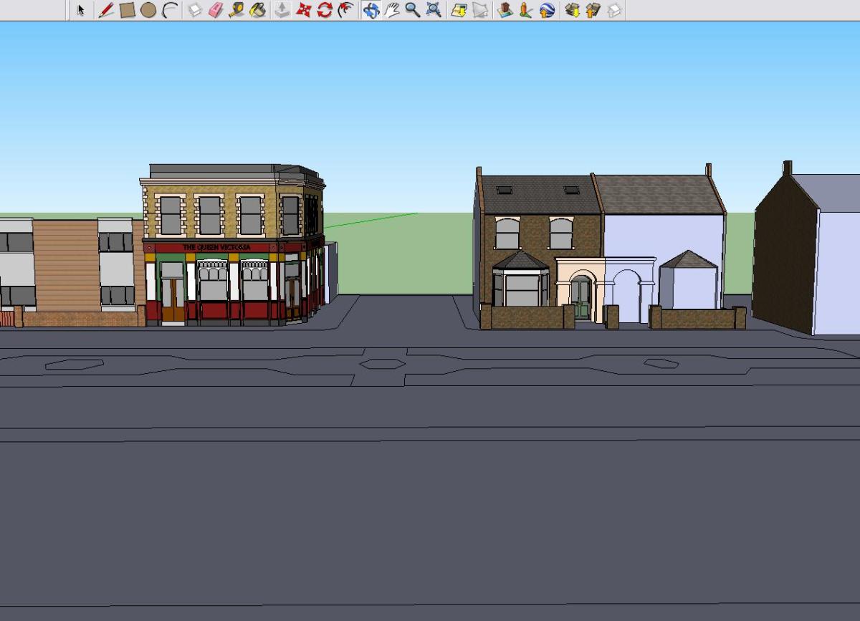Select the arrow Select tool
Screen dimensions: 860x621
point(80,10)
